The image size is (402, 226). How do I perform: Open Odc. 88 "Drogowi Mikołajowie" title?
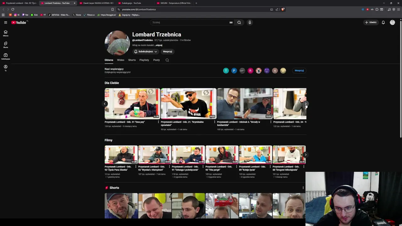[x=286, y=168]
